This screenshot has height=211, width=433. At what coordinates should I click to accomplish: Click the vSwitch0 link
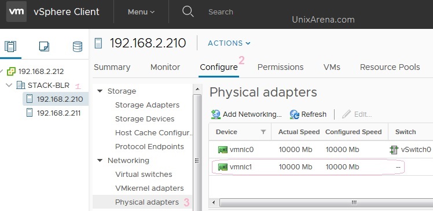click(x=416, y=150)
